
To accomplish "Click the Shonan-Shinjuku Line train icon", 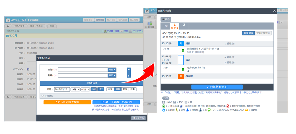I will 183,50.
